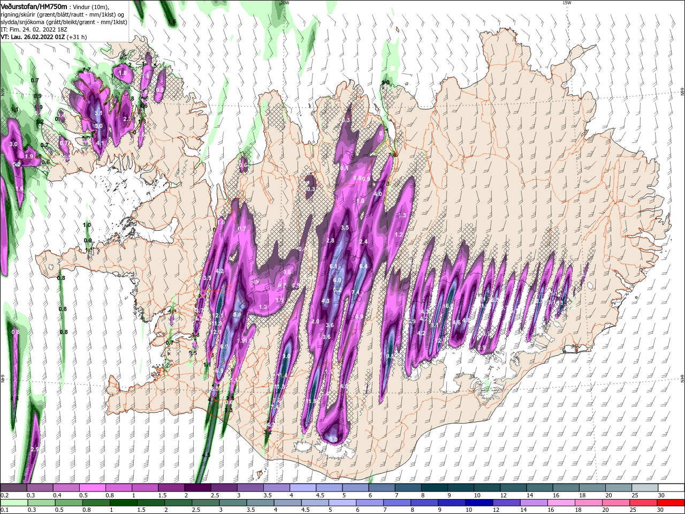Pick lower legend swatch between 1 and 1.5
The height and width of the screenshot is (514, 685).
click(x=124, y=503)
